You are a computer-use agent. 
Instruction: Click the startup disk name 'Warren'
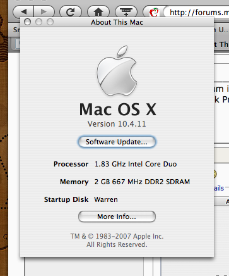(106, 199)
